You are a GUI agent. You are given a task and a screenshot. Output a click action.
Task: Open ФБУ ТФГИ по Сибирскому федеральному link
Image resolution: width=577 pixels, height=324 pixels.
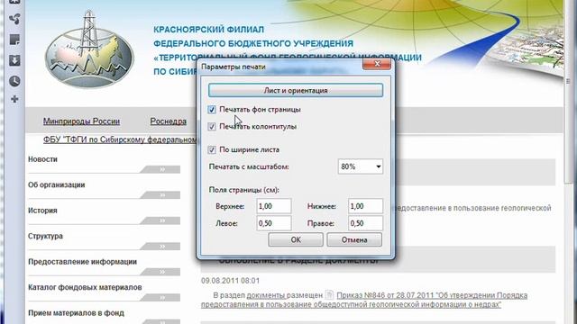pyautogui.click(x=120, y=139)
